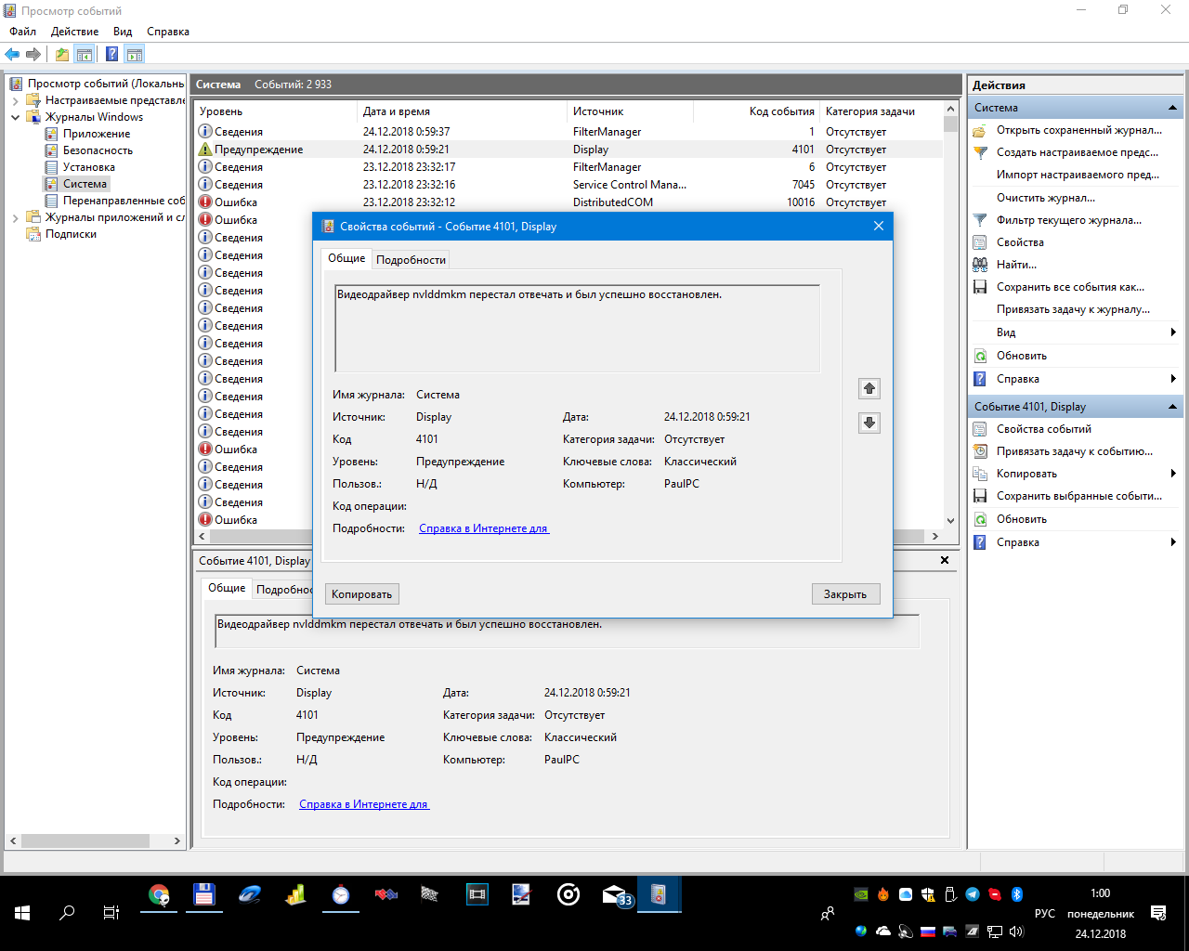The width and height of the screenshot is (1189, 951).
Task: Click the Back arrow in the toolbar
Action: (12, 55)
